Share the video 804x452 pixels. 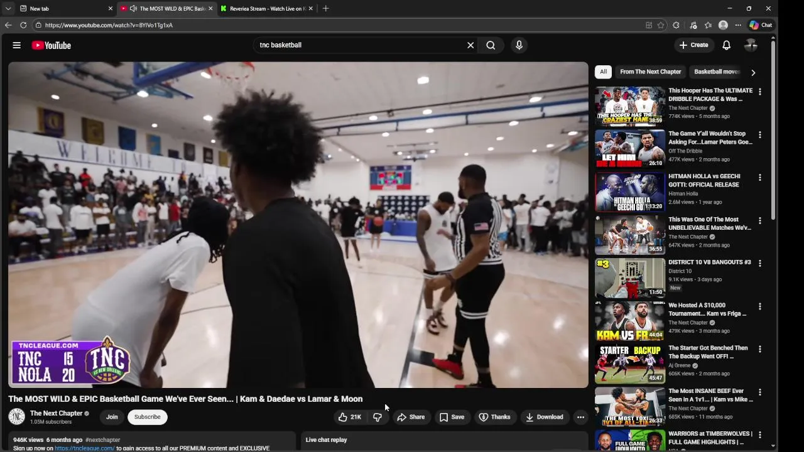coord(411,417)
